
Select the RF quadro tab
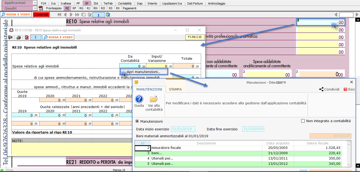pos(74,8)
